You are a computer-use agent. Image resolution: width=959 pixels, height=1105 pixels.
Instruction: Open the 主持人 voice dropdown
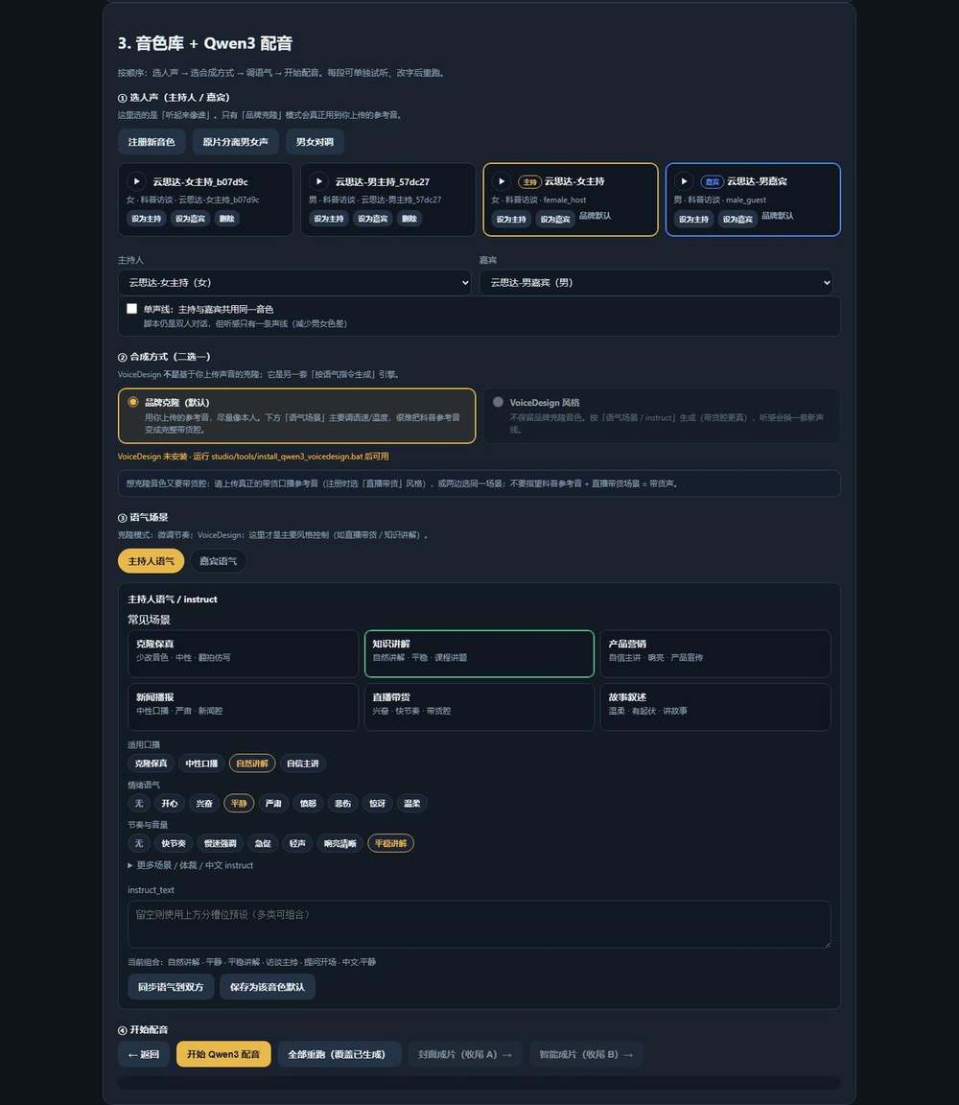294,283
